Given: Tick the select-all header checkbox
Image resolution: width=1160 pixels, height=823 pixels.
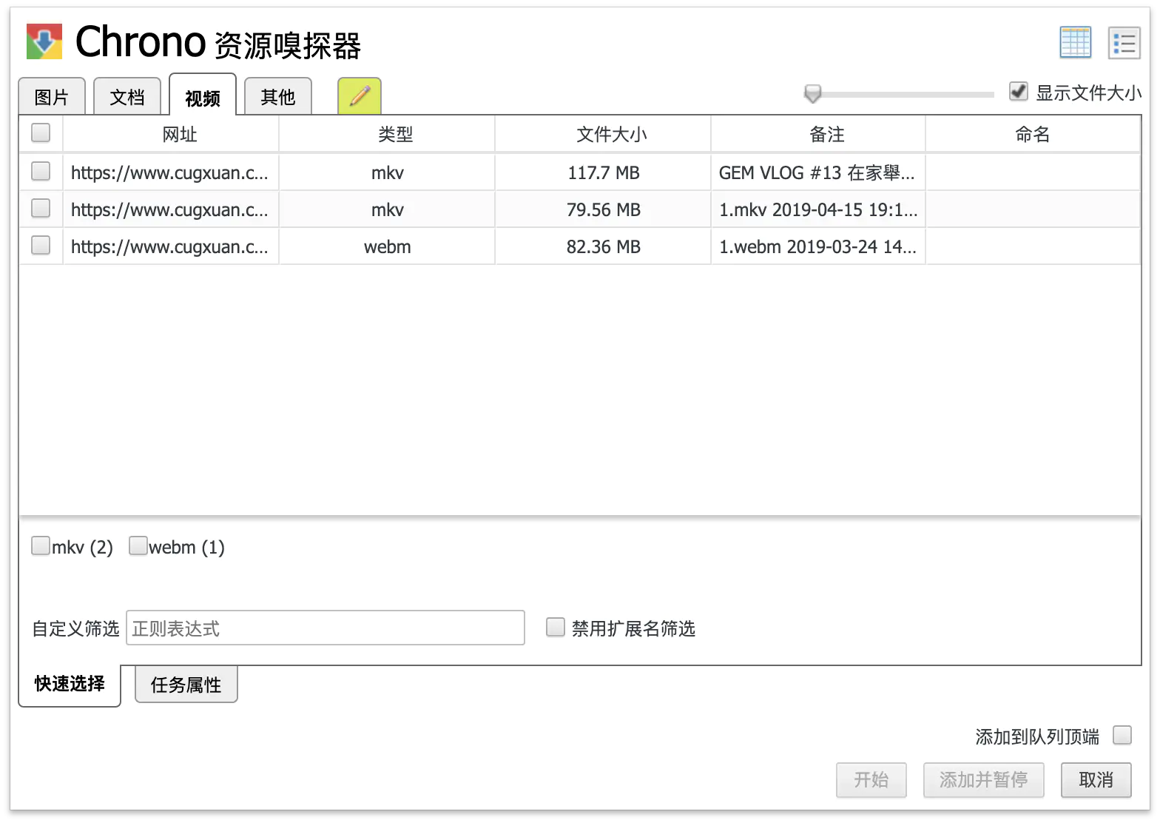Looking at the screenshot, I should 41,133.
